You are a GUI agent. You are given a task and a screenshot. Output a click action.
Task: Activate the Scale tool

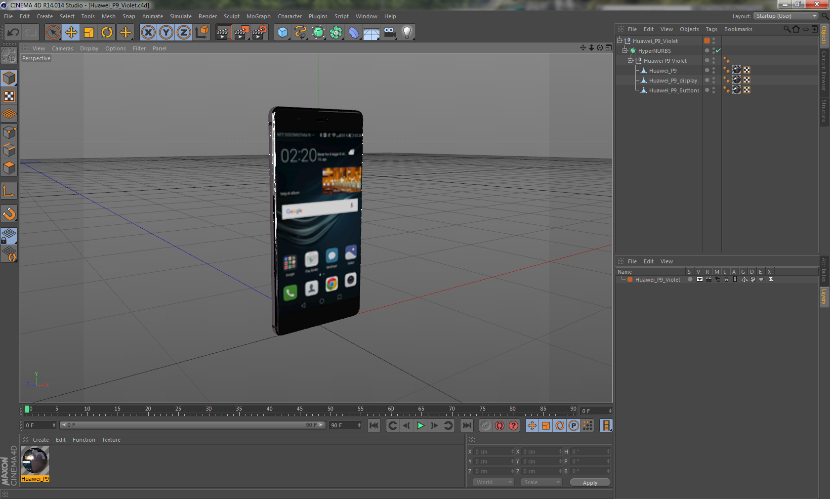[x=89, y=33]
